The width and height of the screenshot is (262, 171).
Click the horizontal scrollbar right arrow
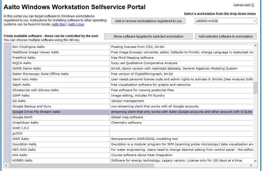251,166
